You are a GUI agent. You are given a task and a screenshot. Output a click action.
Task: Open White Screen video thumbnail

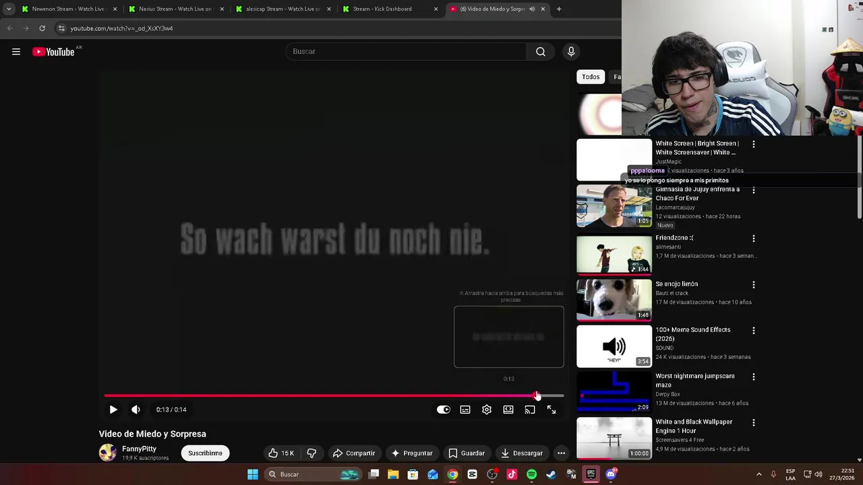click(614, 160)
